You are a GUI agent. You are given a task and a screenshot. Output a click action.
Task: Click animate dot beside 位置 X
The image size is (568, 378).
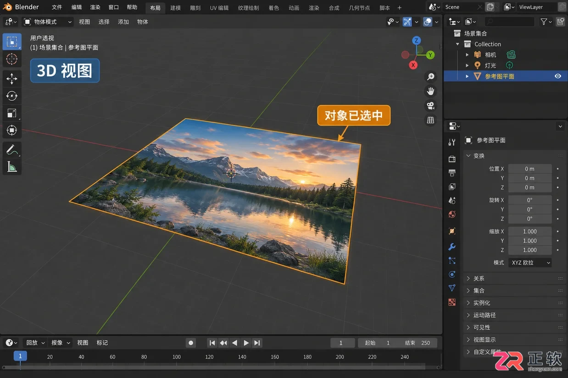tap(558, 169)
